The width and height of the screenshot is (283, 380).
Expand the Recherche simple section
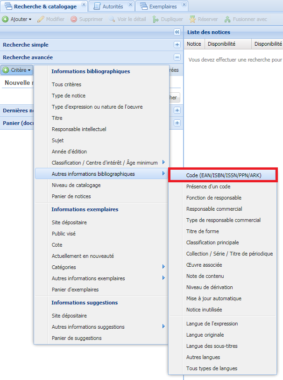point(177,45)
